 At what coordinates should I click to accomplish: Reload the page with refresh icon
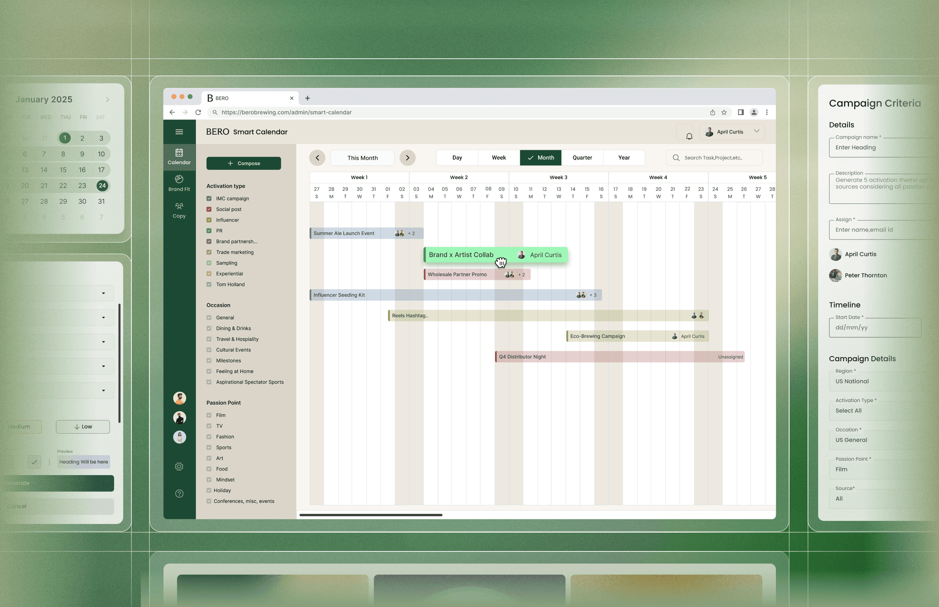point(198,112)
